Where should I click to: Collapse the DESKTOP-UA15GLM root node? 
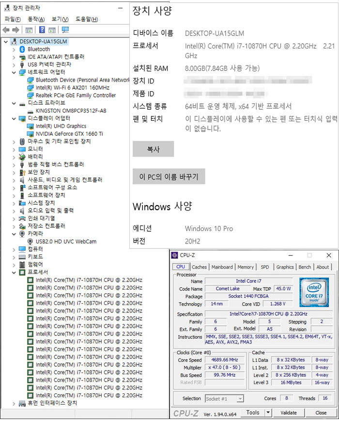[6, 42]
